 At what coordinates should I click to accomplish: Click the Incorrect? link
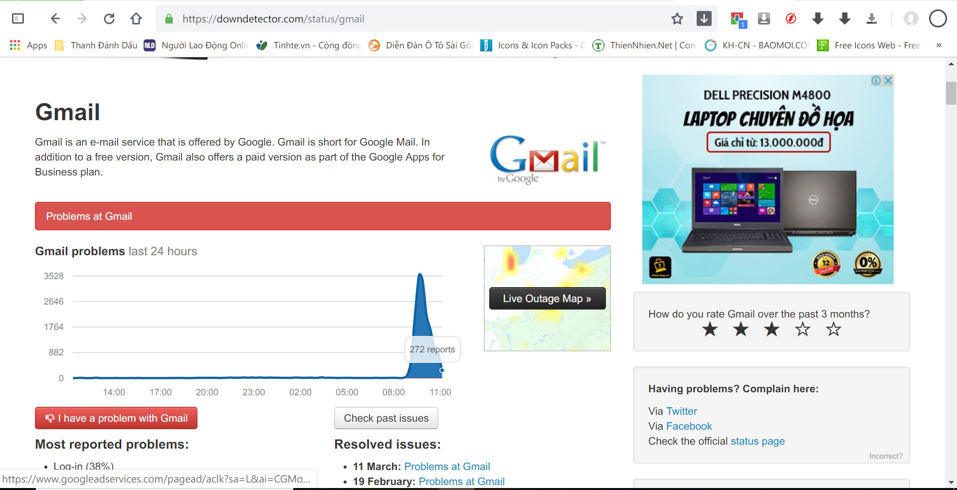pyautogui.click(x=886, y=456)
